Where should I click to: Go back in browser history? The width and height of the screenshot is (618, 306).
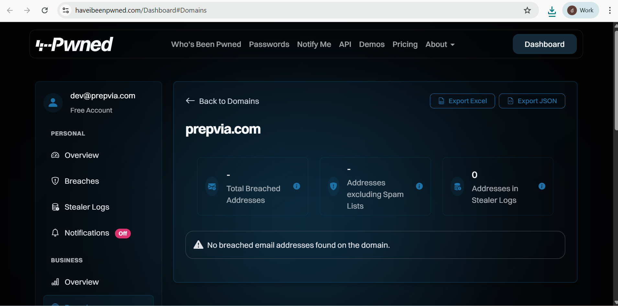[x=10, y=10]
